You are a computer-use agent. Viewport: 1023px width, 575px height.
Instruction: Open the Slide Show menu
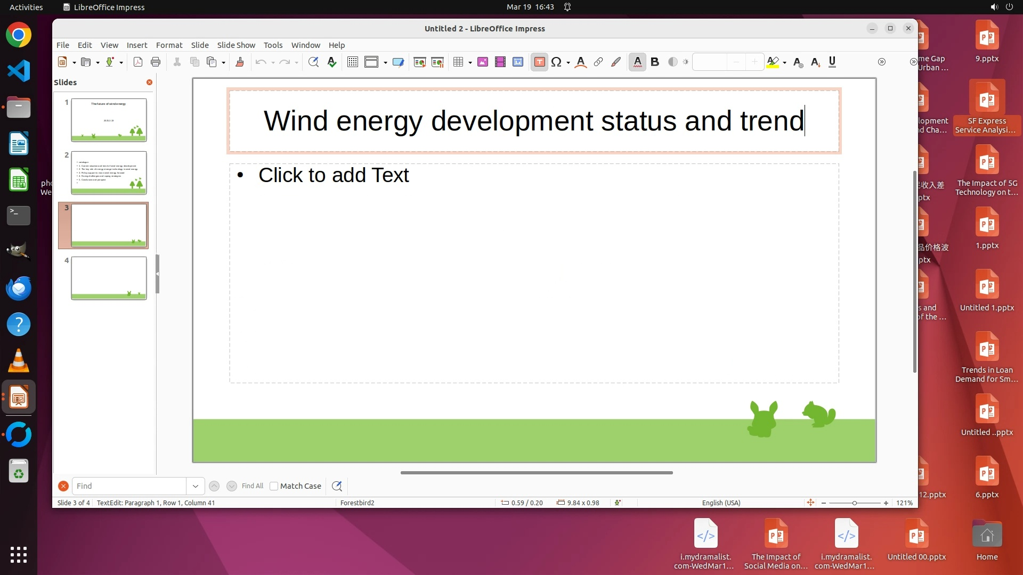(236, 45)
